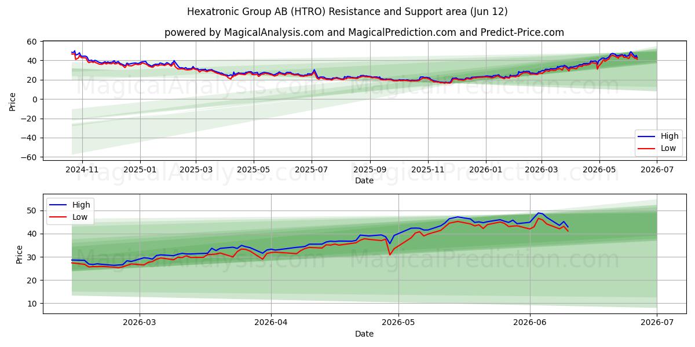
Task: Click the '2025-03' date tick on upper chart
Action: (196, 171)
